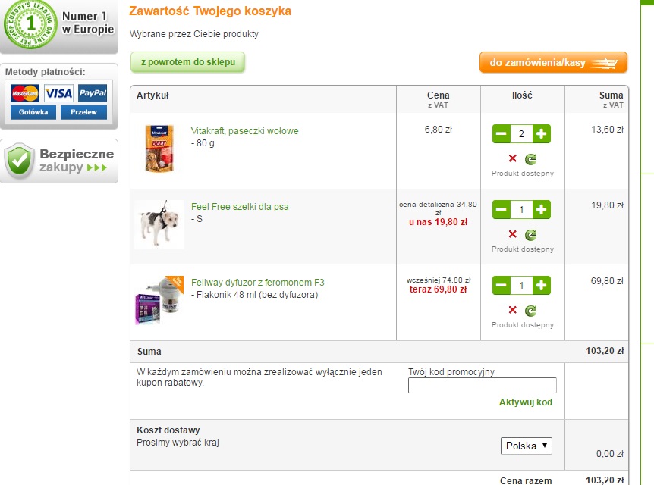Screen dimensions: 654x485
Task: Click the promo code input field
Action: (482, 385)
